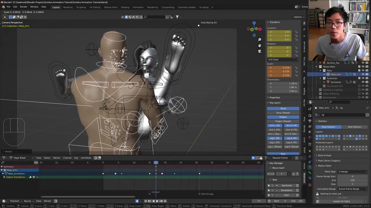Image resolution: width=371 pixels, height=208 pixels.
Task: Jump to the timeline start frame
Action: [x=146, y=201]
